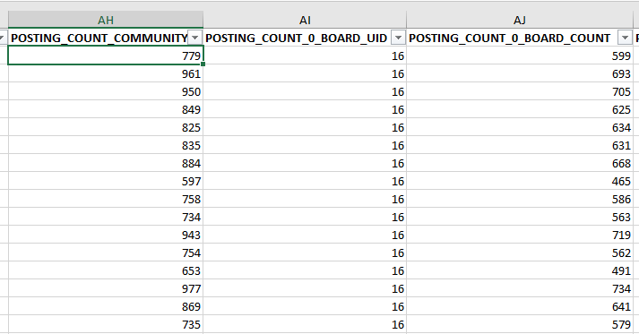Click the POSTING_COUNT_0_BOARD_UID header cell
Viewport: 639px width, 334px height.
[305, 38]
